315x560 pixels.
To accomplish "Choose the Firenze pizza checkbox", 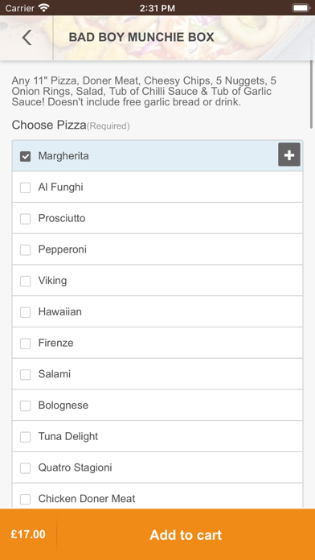I will point(26,343).
